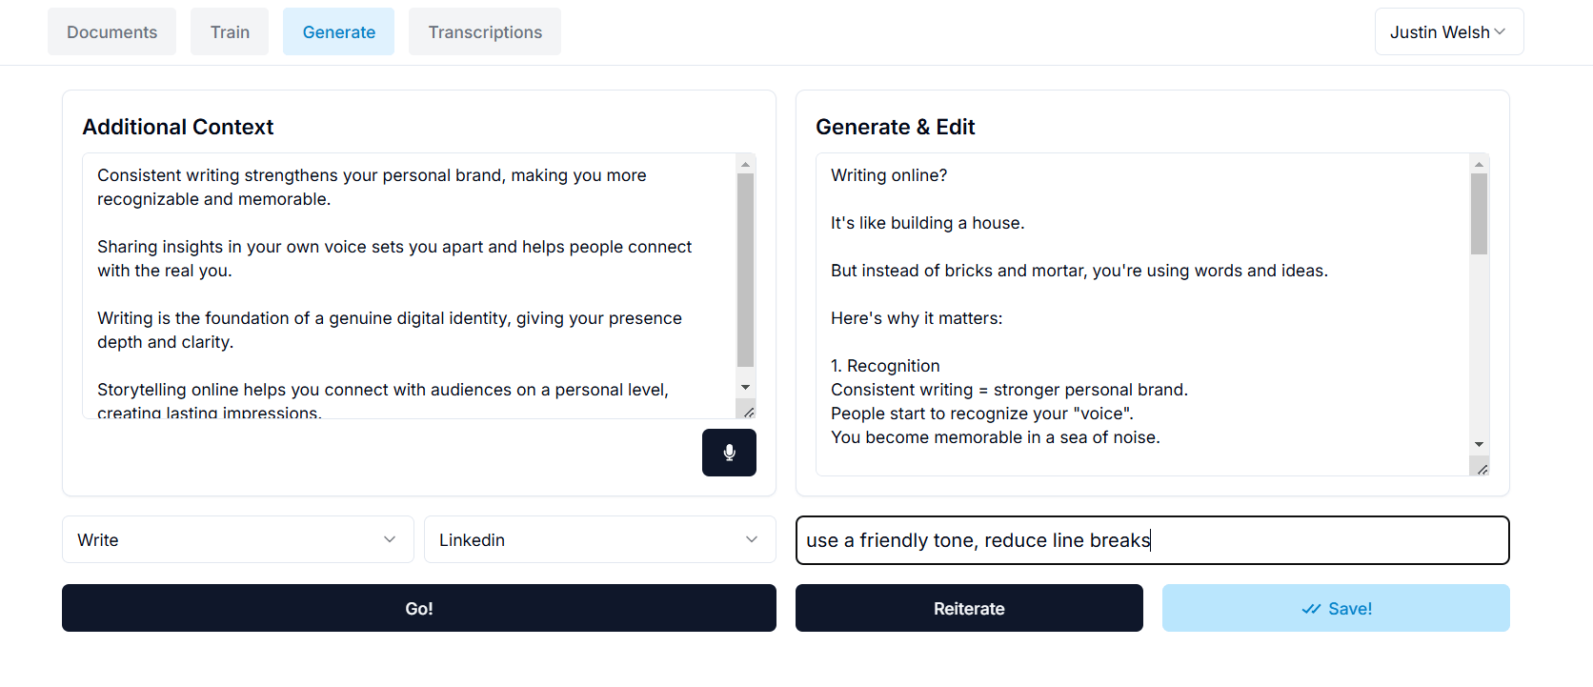The height and width of the screenshot is (687, 1593).
Task: Switch to the Train tab
Action: (x=229, y=31)
